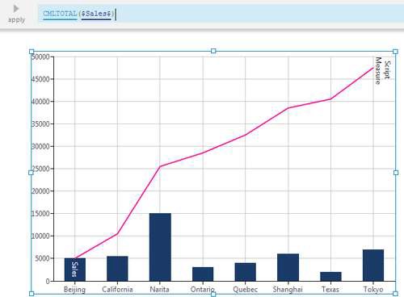The image size is (404, 297).
Task: Click the 25000 value on Y axis
Action: [41, 169]
